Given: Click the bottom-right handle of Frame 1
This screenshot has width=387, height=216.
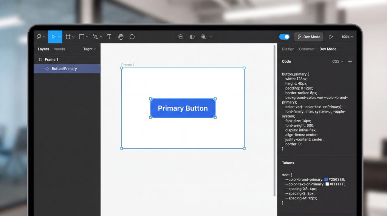Looking at the screenshot, I should [x=245, y=148].
